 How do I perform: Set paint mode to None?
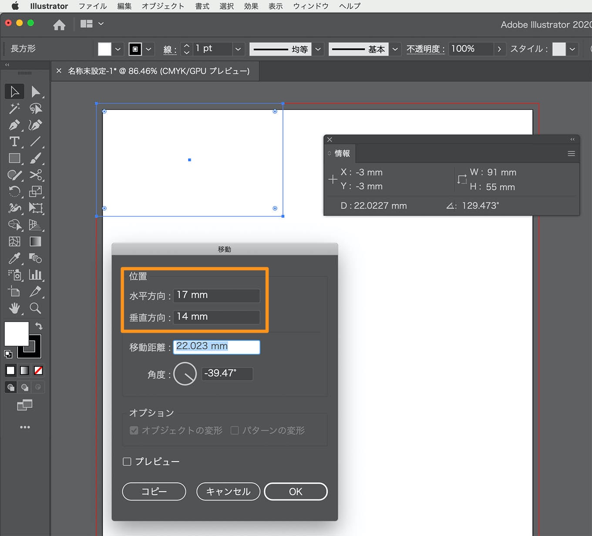click(x=38, y=371)
